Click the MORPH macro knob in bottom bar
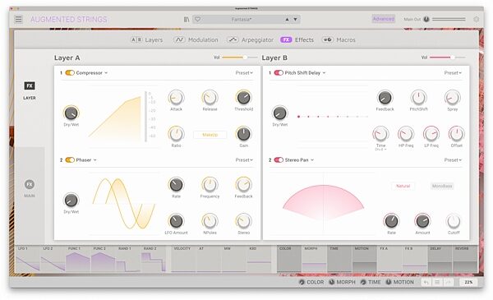This screenshot has height=300, width=493. click(x=332, y=282)
